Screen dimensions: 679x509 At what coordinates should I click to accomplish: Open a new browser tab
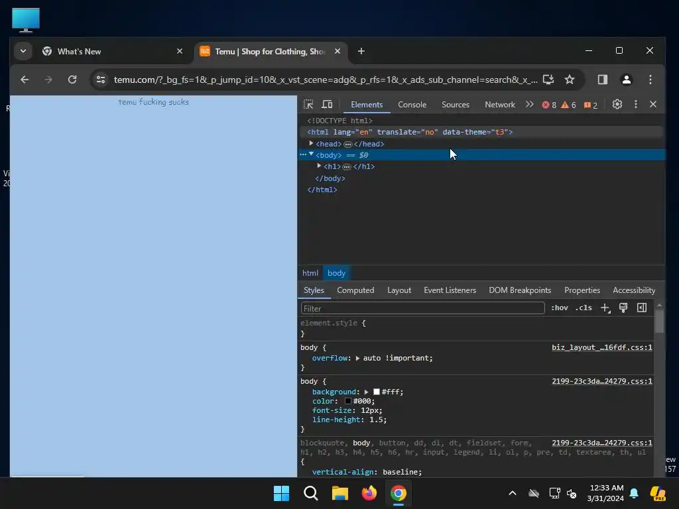(361, 52)
